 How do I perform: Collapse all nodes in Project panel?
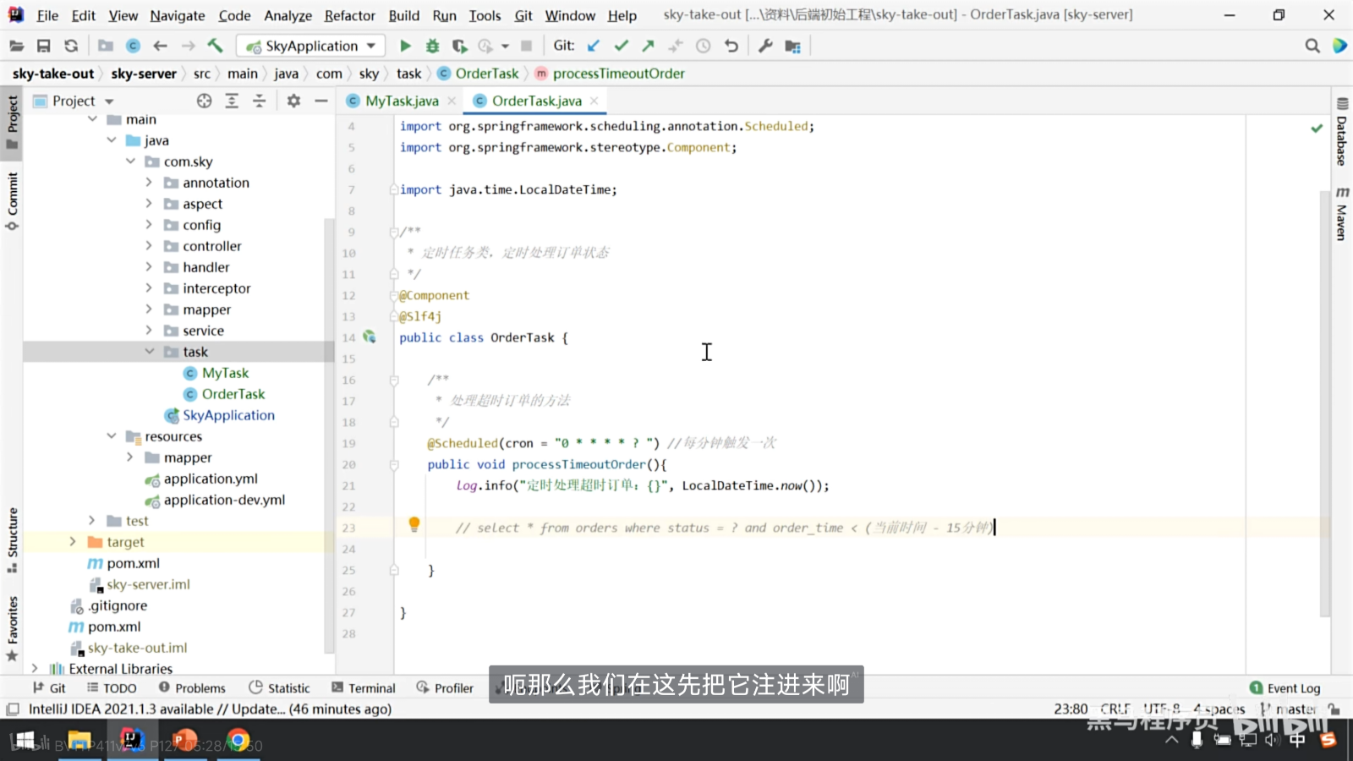(260, 101)
